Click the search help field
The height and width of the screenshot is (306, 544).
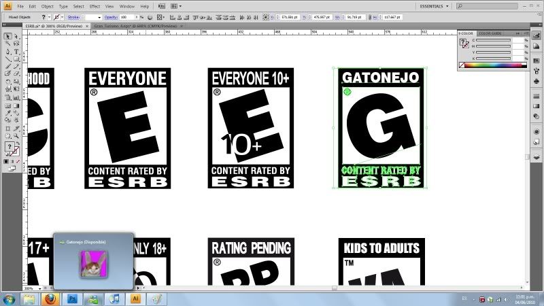tap(488, 6)
